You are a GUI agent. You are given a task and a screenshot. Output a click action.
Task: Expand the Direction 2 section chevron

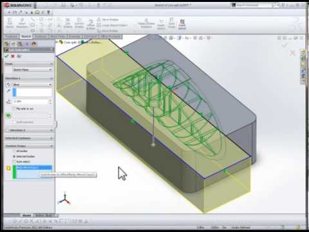pos(51,130)
